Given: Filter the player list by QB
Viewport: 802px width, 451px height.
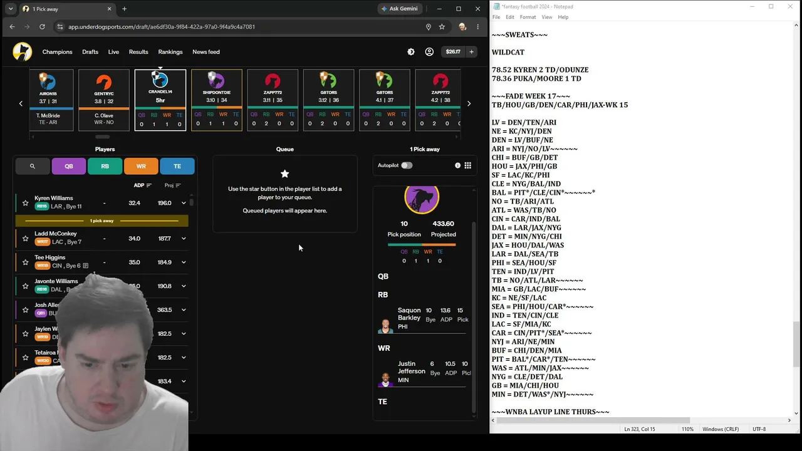Looking at the screenshot, I should click(x=69, y=166).
